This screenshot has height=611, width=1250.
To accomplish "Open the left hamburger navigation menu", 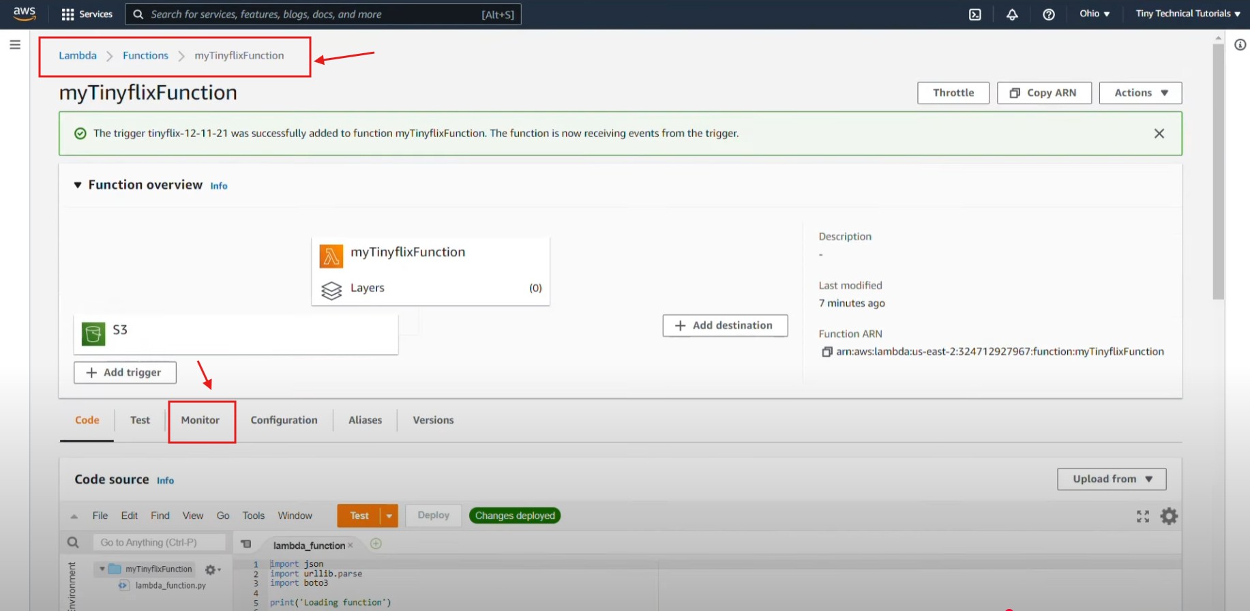I will point(15,45).
